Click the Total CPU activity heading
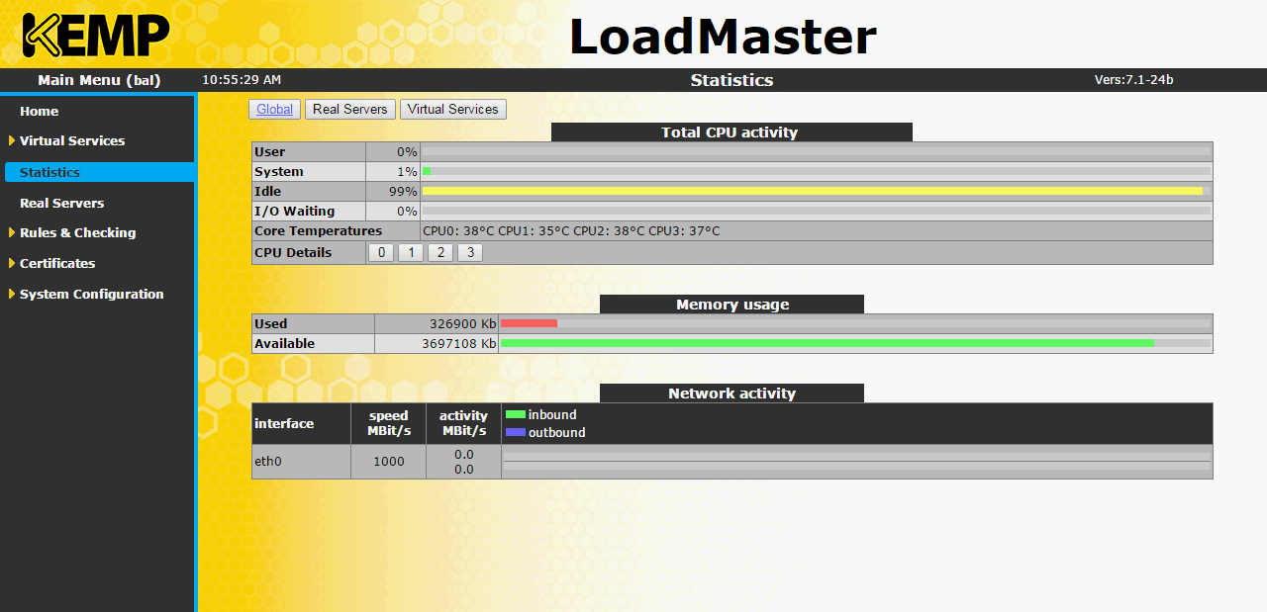 point(730,132)
